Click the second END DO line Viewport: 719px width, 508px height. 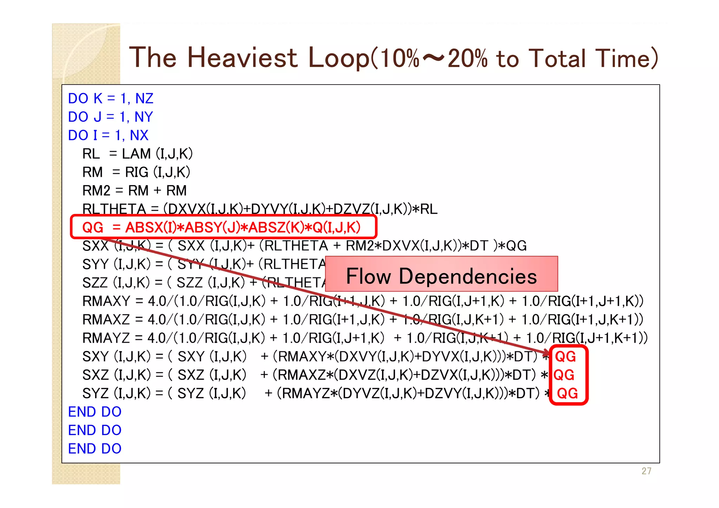click(95, 430)
